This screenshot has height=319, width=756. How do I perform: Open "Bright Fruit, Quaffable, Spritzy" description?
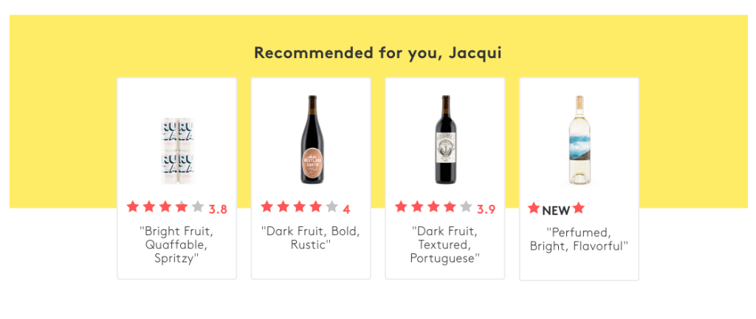click(176, 245)
